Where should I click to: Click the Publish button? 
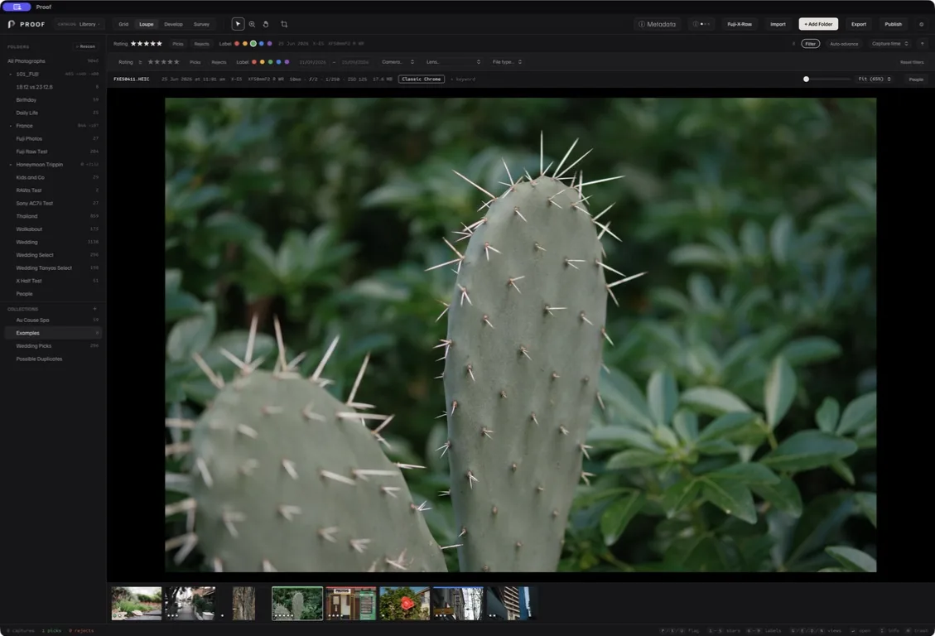[894, 25]
